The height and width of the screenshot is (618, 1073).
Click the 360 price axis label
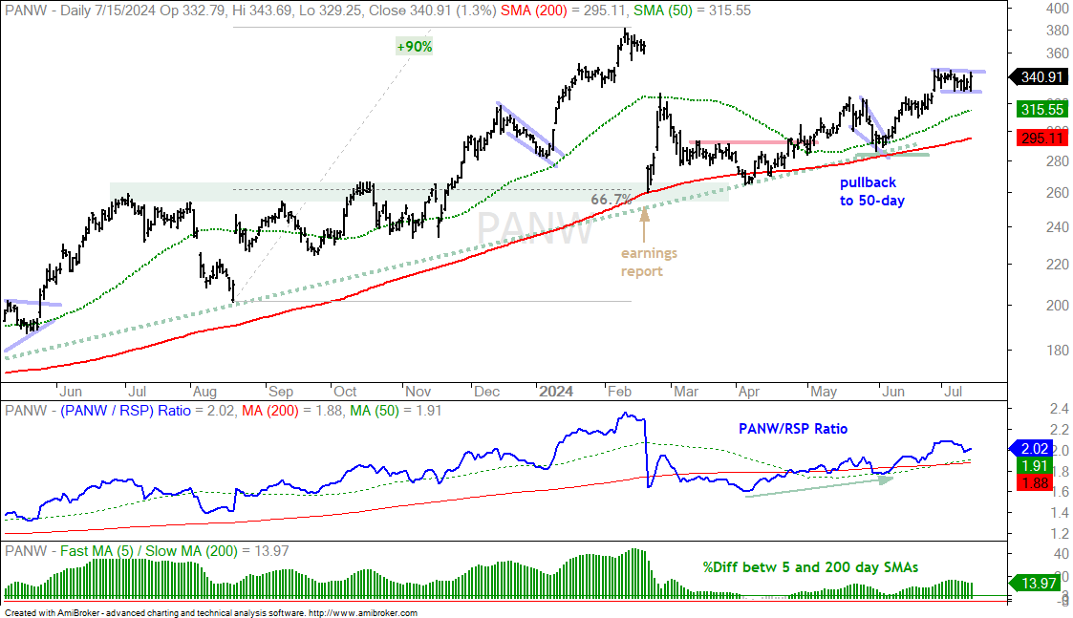click(x=1058, y=53)
